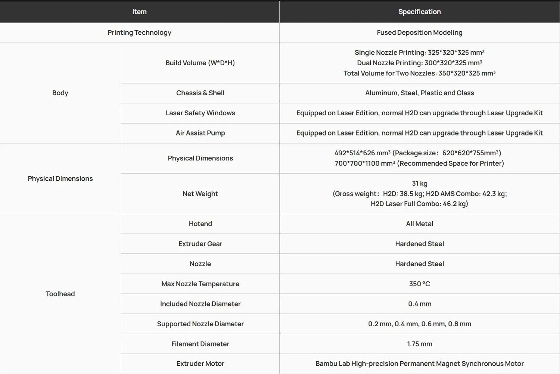The width and height of the screenshot is (560, 374).
Task: Click the 1.75 mm filament diameter value
Action: coord(420,344)
